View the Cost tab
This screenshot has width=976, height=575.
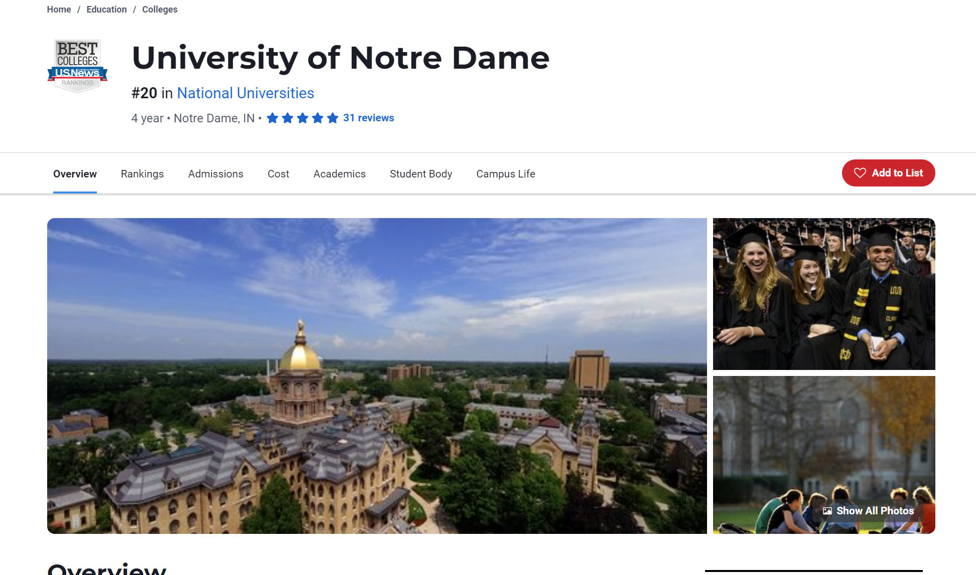click(x=278, y=174)
